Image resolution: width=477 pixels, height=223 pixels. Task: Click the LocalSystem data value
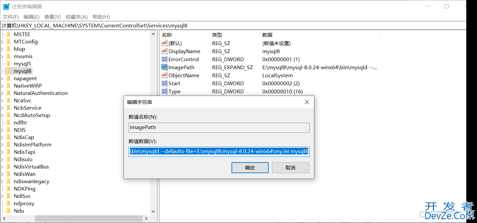(277, 75)
